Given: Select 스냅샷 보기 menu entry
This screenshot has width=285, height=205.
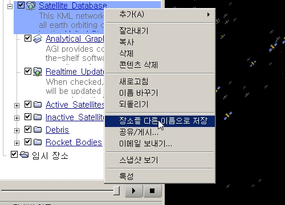Looking at the screenshot, I should pos(160,160).
